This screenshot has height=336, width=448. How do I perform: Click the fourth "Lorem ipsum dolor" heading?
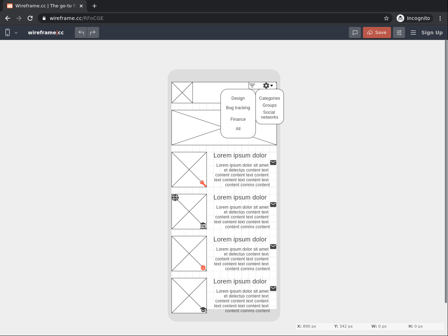point(240,281)
